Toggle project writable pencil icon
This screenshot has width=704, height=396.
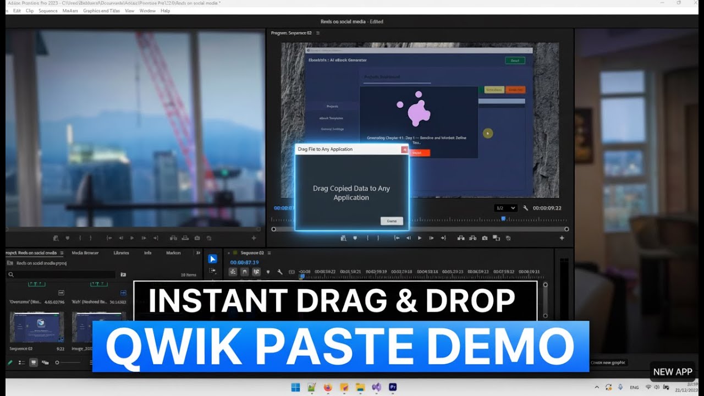[x=9, y=362]
